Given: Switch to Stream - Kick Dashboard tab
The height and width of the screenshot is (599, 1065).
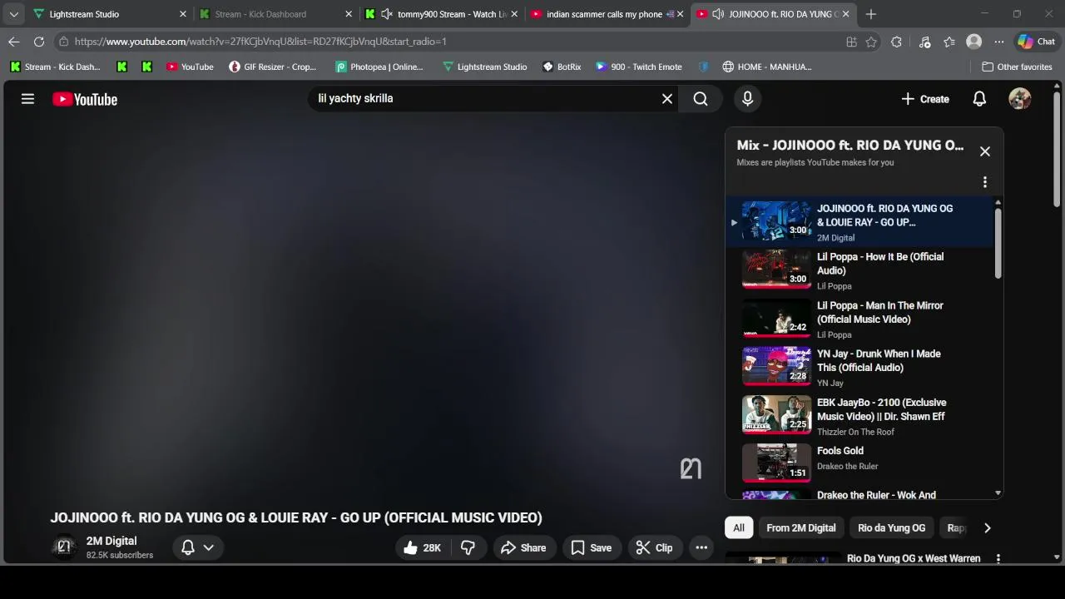Looking at the screenshot, I should [275, 14].
